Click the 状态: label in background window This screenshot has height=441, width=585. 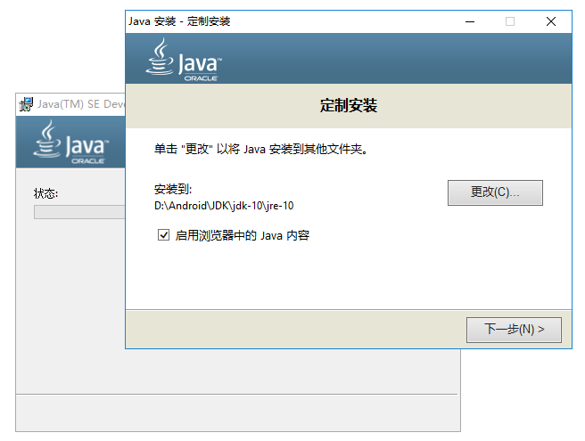(45, 193)
